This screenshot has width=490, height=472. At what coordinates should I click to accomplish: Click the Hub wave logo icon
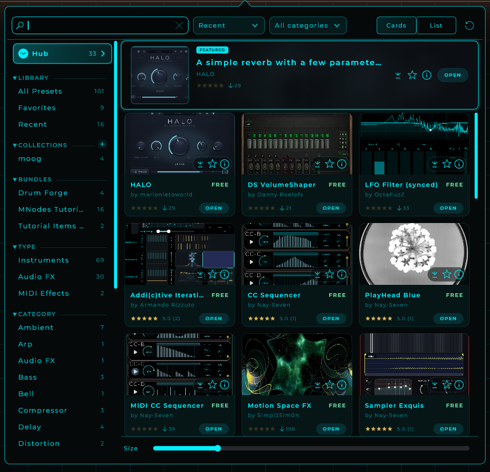pyautogui.click(x=23, y=54)
